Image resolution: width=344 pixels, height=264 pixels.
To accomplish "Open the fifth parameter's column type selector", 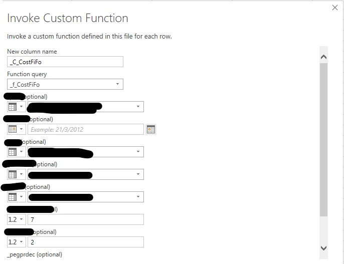I will pyautogui.click(x=17, y=197).
